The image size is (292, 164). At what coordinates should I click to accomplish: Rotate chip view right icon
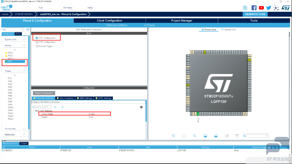click(216, 136)
